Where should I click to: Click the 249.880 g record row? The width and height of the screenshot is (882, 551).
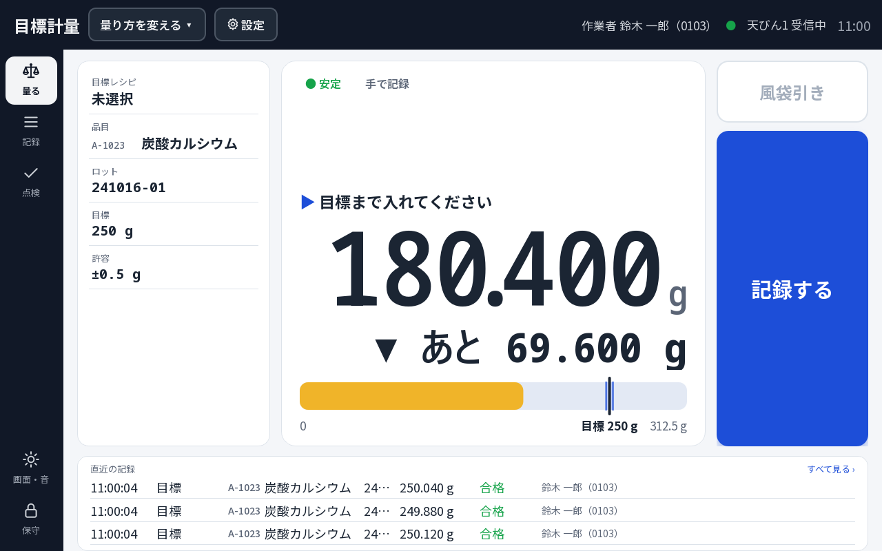point(473,511)
